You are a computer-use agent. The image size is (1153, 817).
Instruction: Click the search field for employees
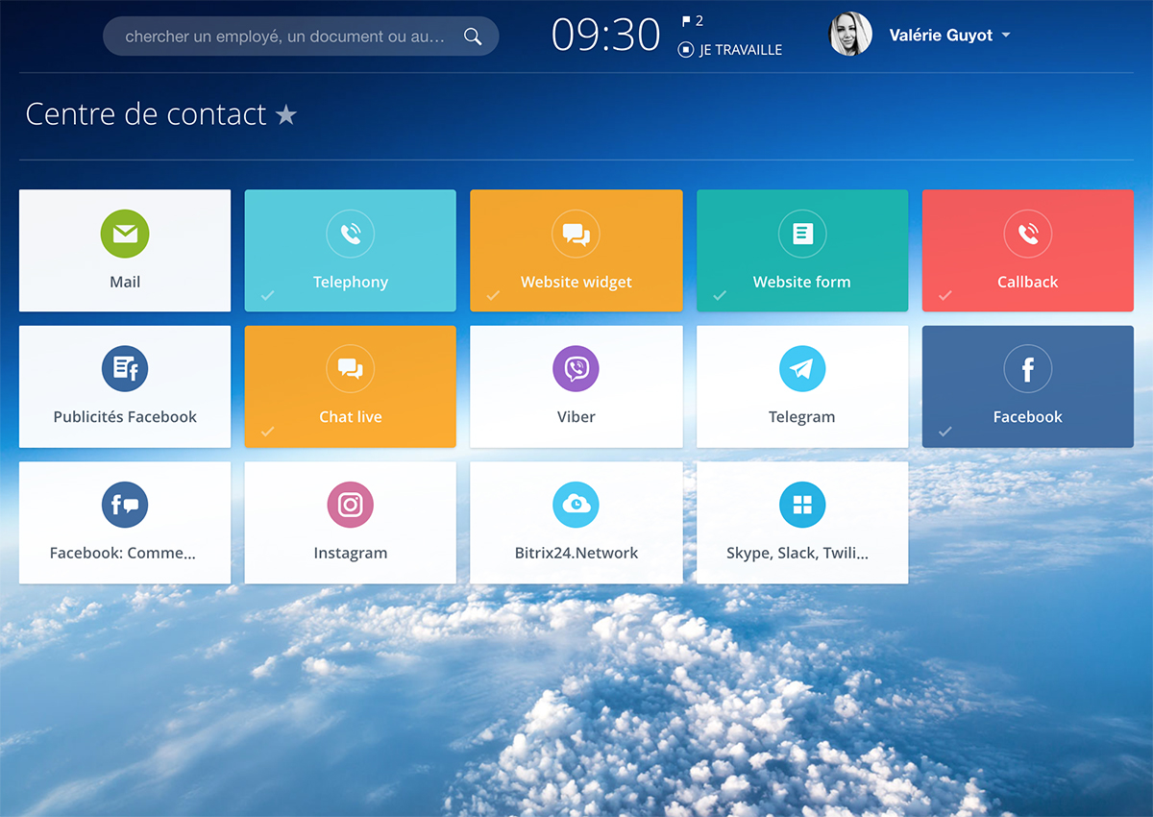point(285,37)
